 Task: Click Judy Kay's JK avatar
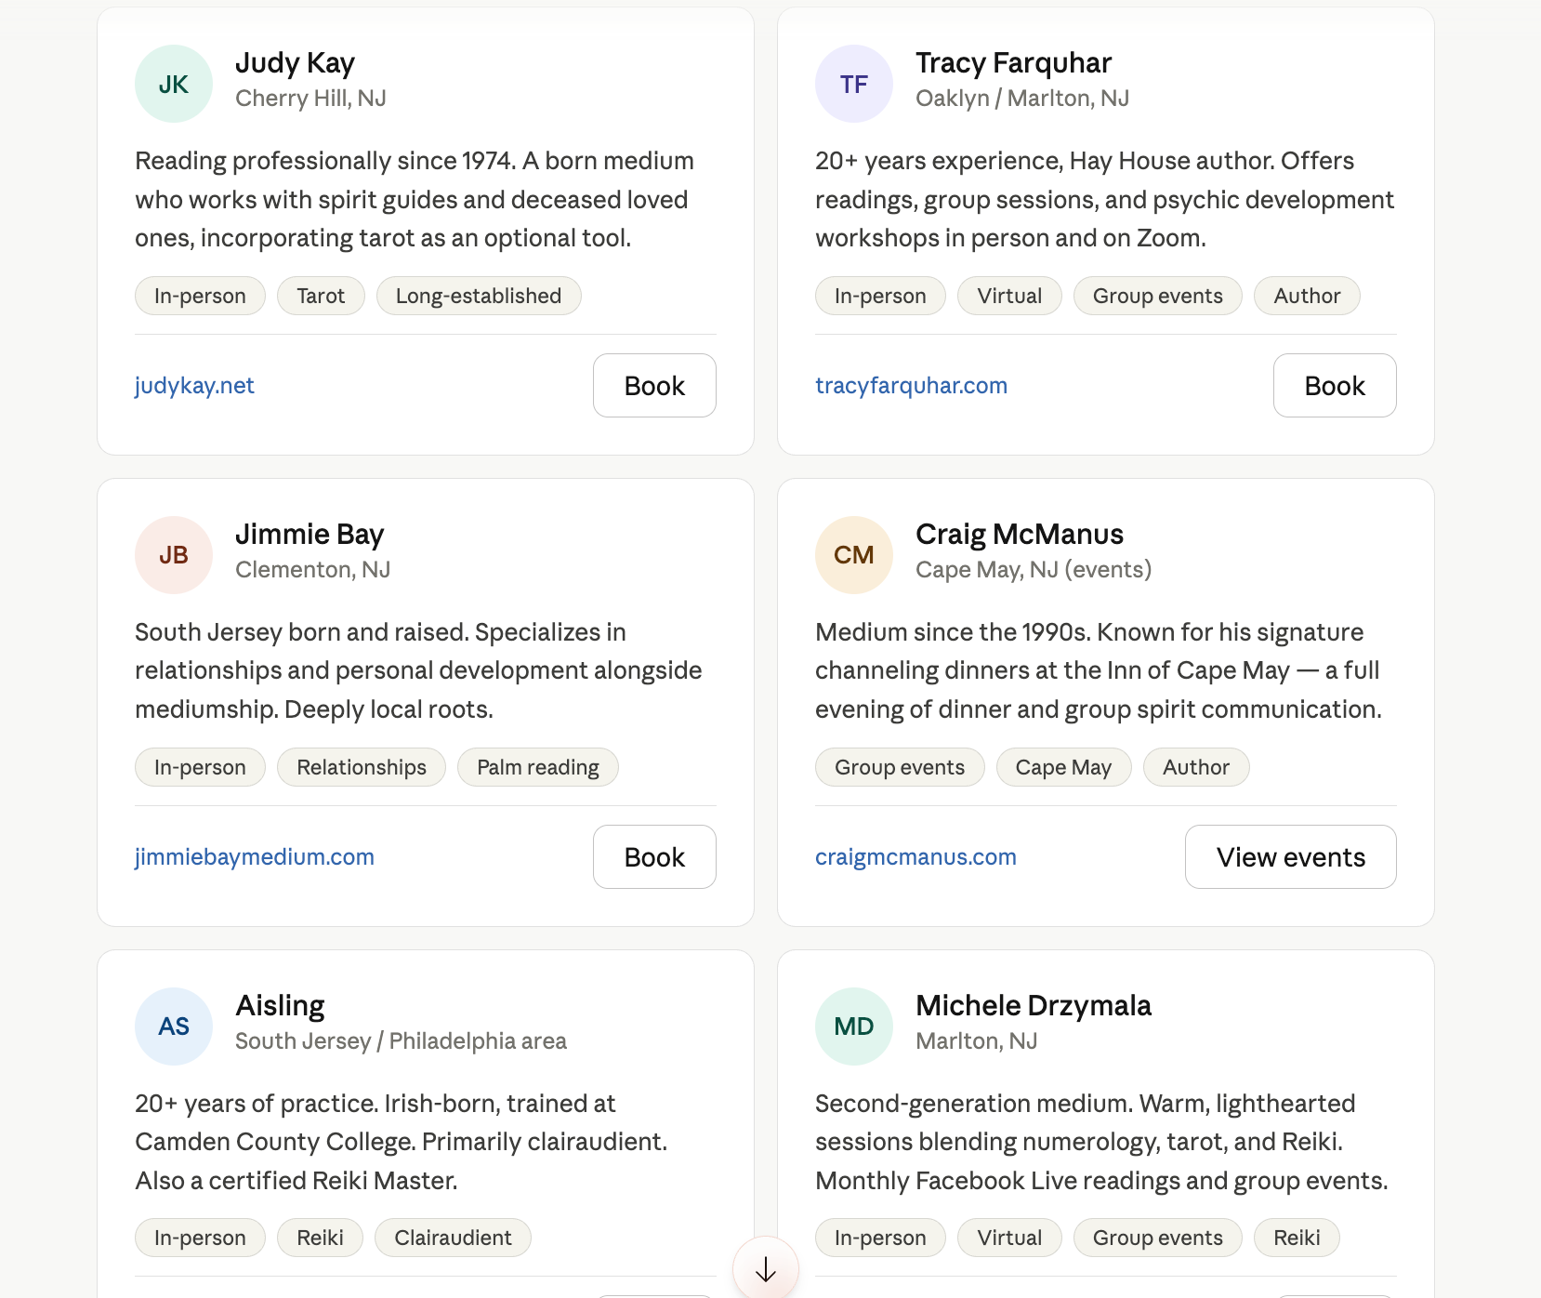[x=174, y=84]
